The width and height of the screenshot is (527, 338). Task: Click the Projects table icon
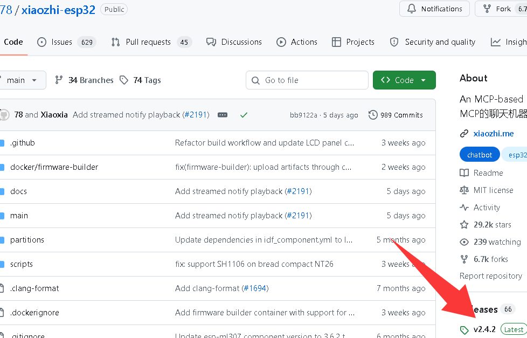336,42
